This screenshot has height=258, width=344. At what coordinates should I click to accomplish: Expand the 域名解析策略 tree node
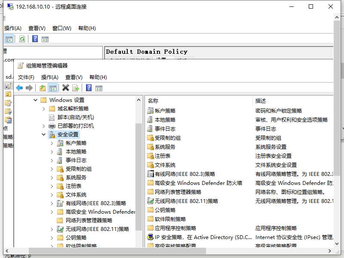coord(44,109)
